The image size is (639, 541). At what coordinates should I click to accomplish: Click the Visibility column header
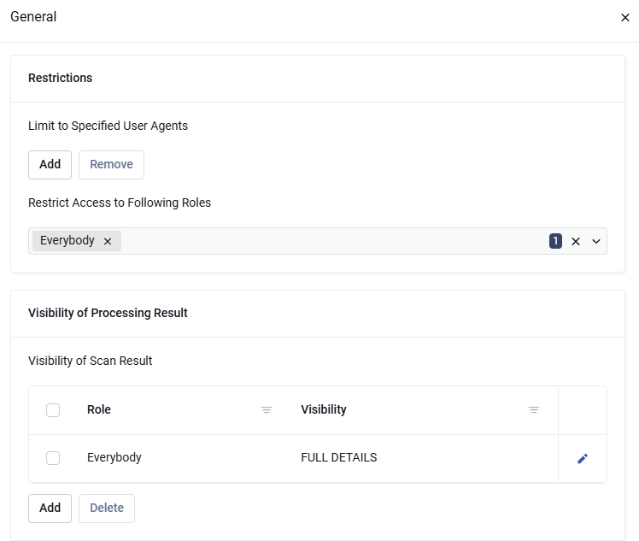coord(324,409)
